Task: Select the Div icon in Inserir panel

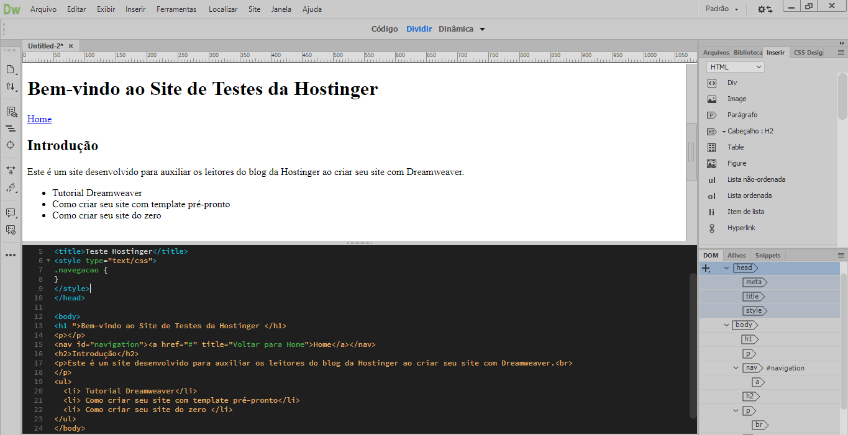Action: click(x=732, y=82)
